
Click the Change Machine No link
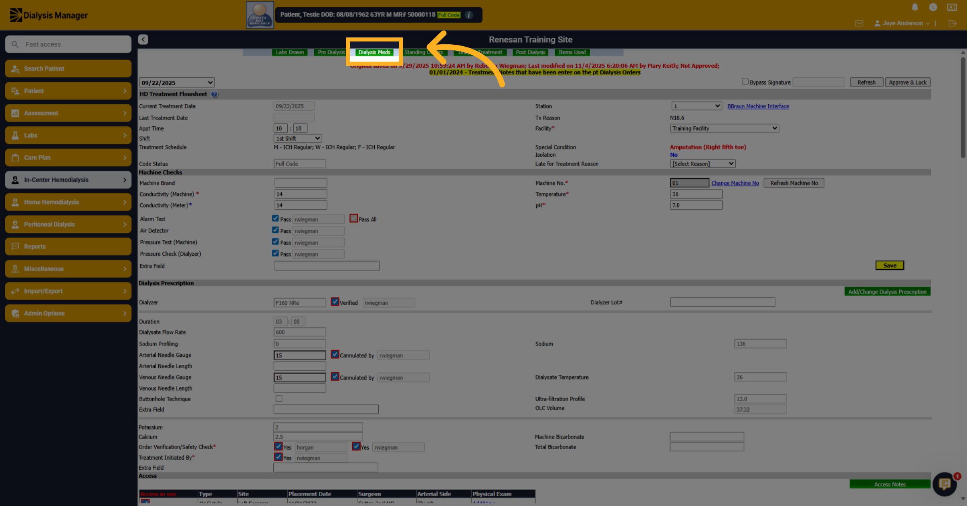(x=735, y=183)
